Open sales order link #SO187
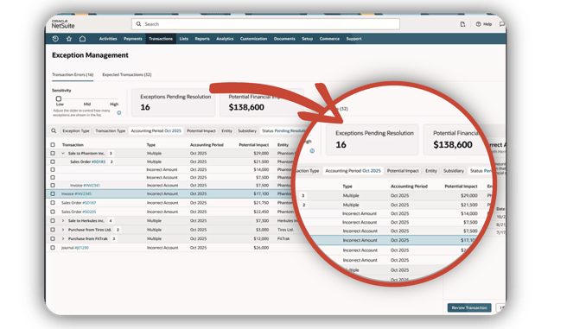 89,203
